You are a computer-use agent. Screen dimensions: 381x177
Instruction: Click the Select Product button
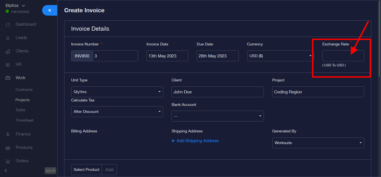pyautogui.click(x=86, y=169)
